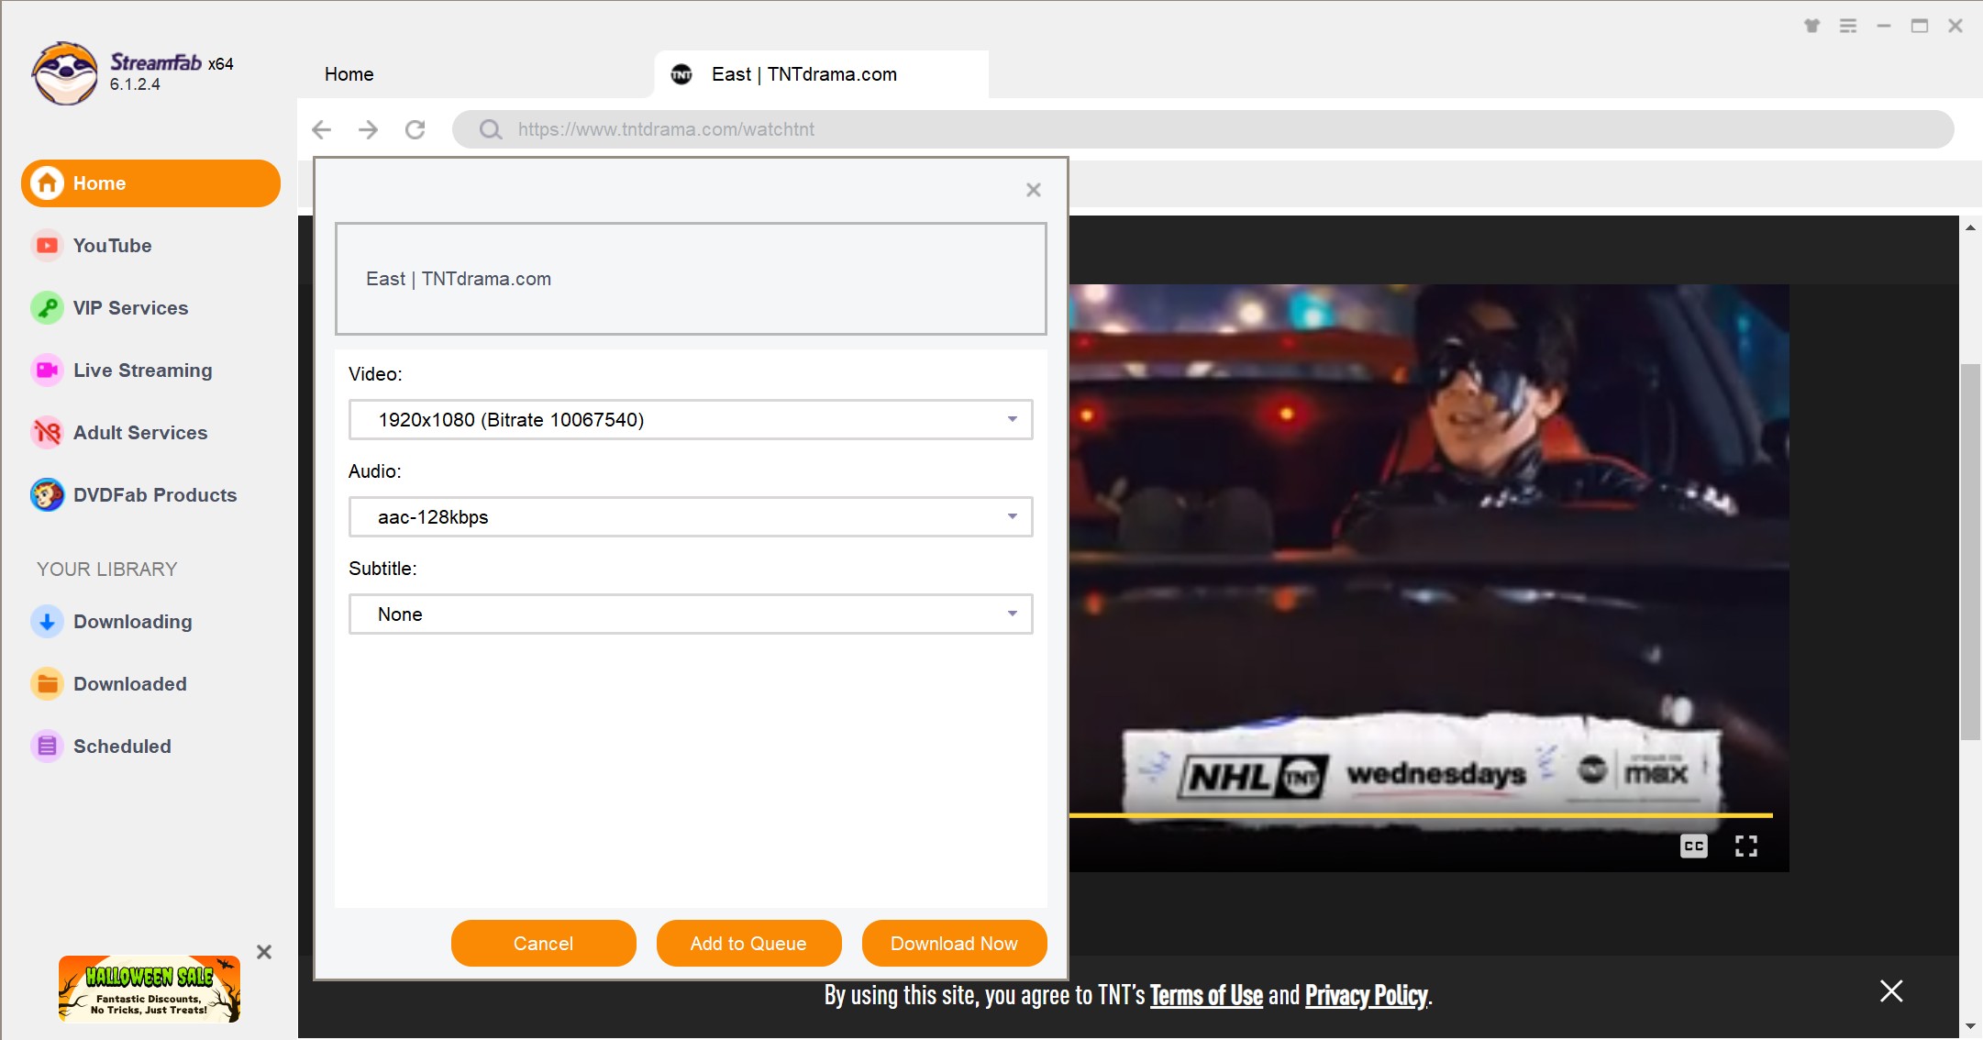1983x1040 pixels.
Task: Click the Add to Queue button
Action: click(748, 943)
